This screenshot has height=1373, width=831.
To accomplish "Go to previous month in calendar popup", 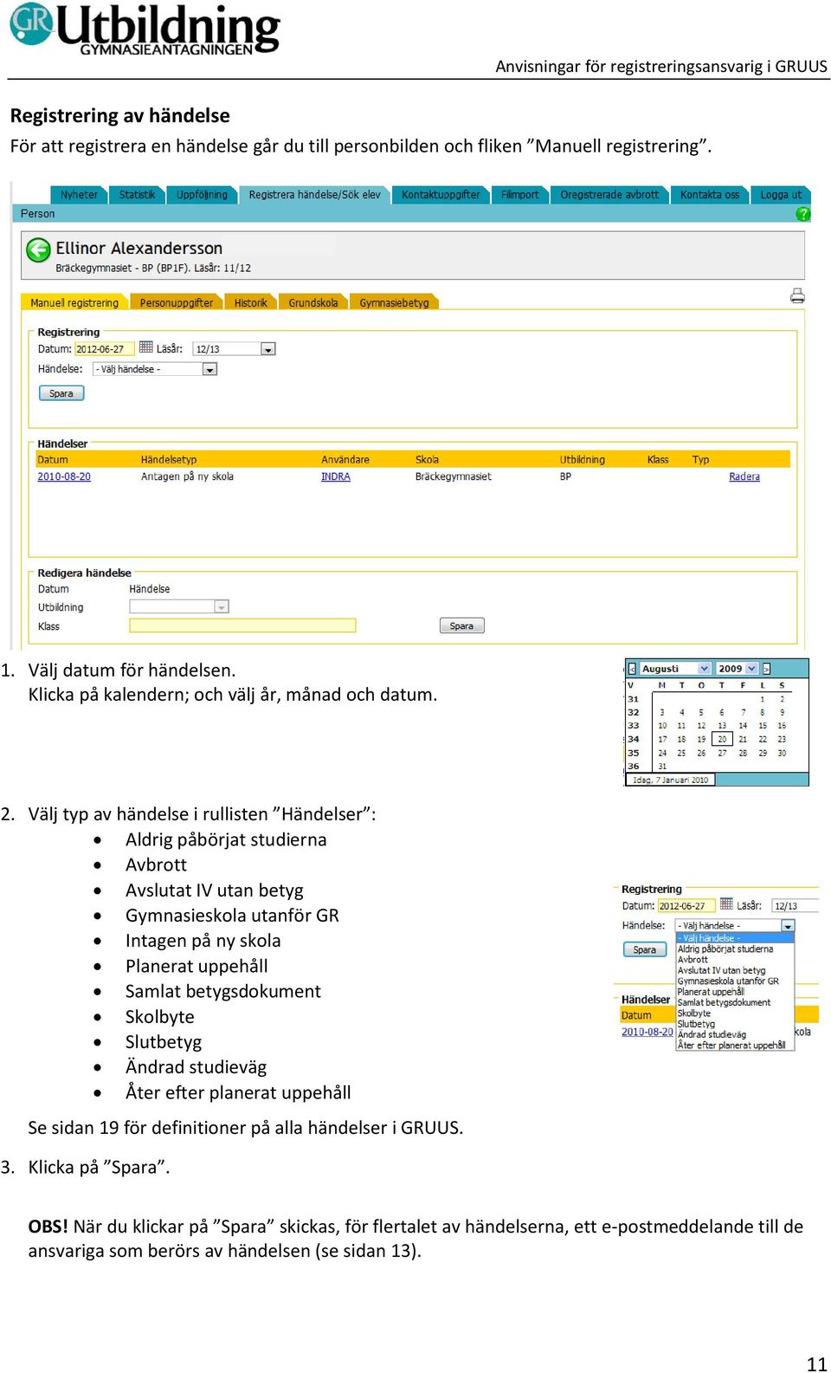I will coord(632,669).
